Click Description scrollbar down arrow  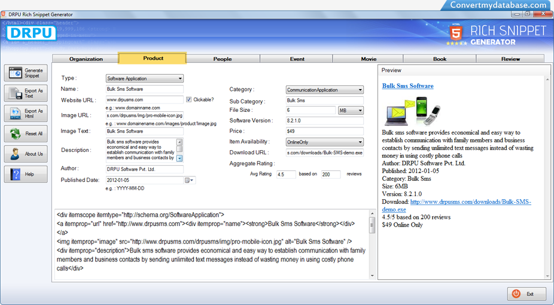[x=179, y=158]
